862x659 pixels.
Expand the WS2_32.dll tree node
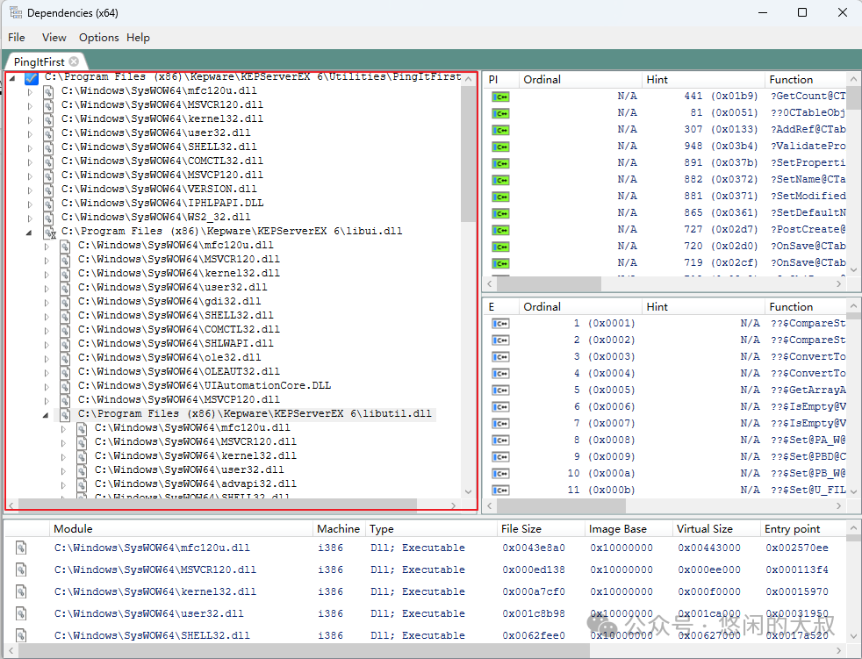point(30,217)
